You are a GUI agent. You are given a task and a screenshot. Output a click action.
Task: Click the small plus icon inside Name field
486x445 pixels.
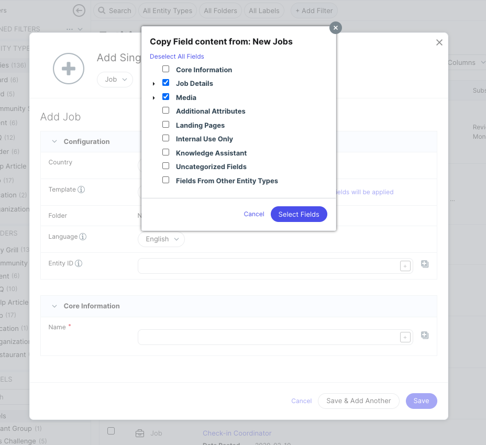click(x=405, y=337)
